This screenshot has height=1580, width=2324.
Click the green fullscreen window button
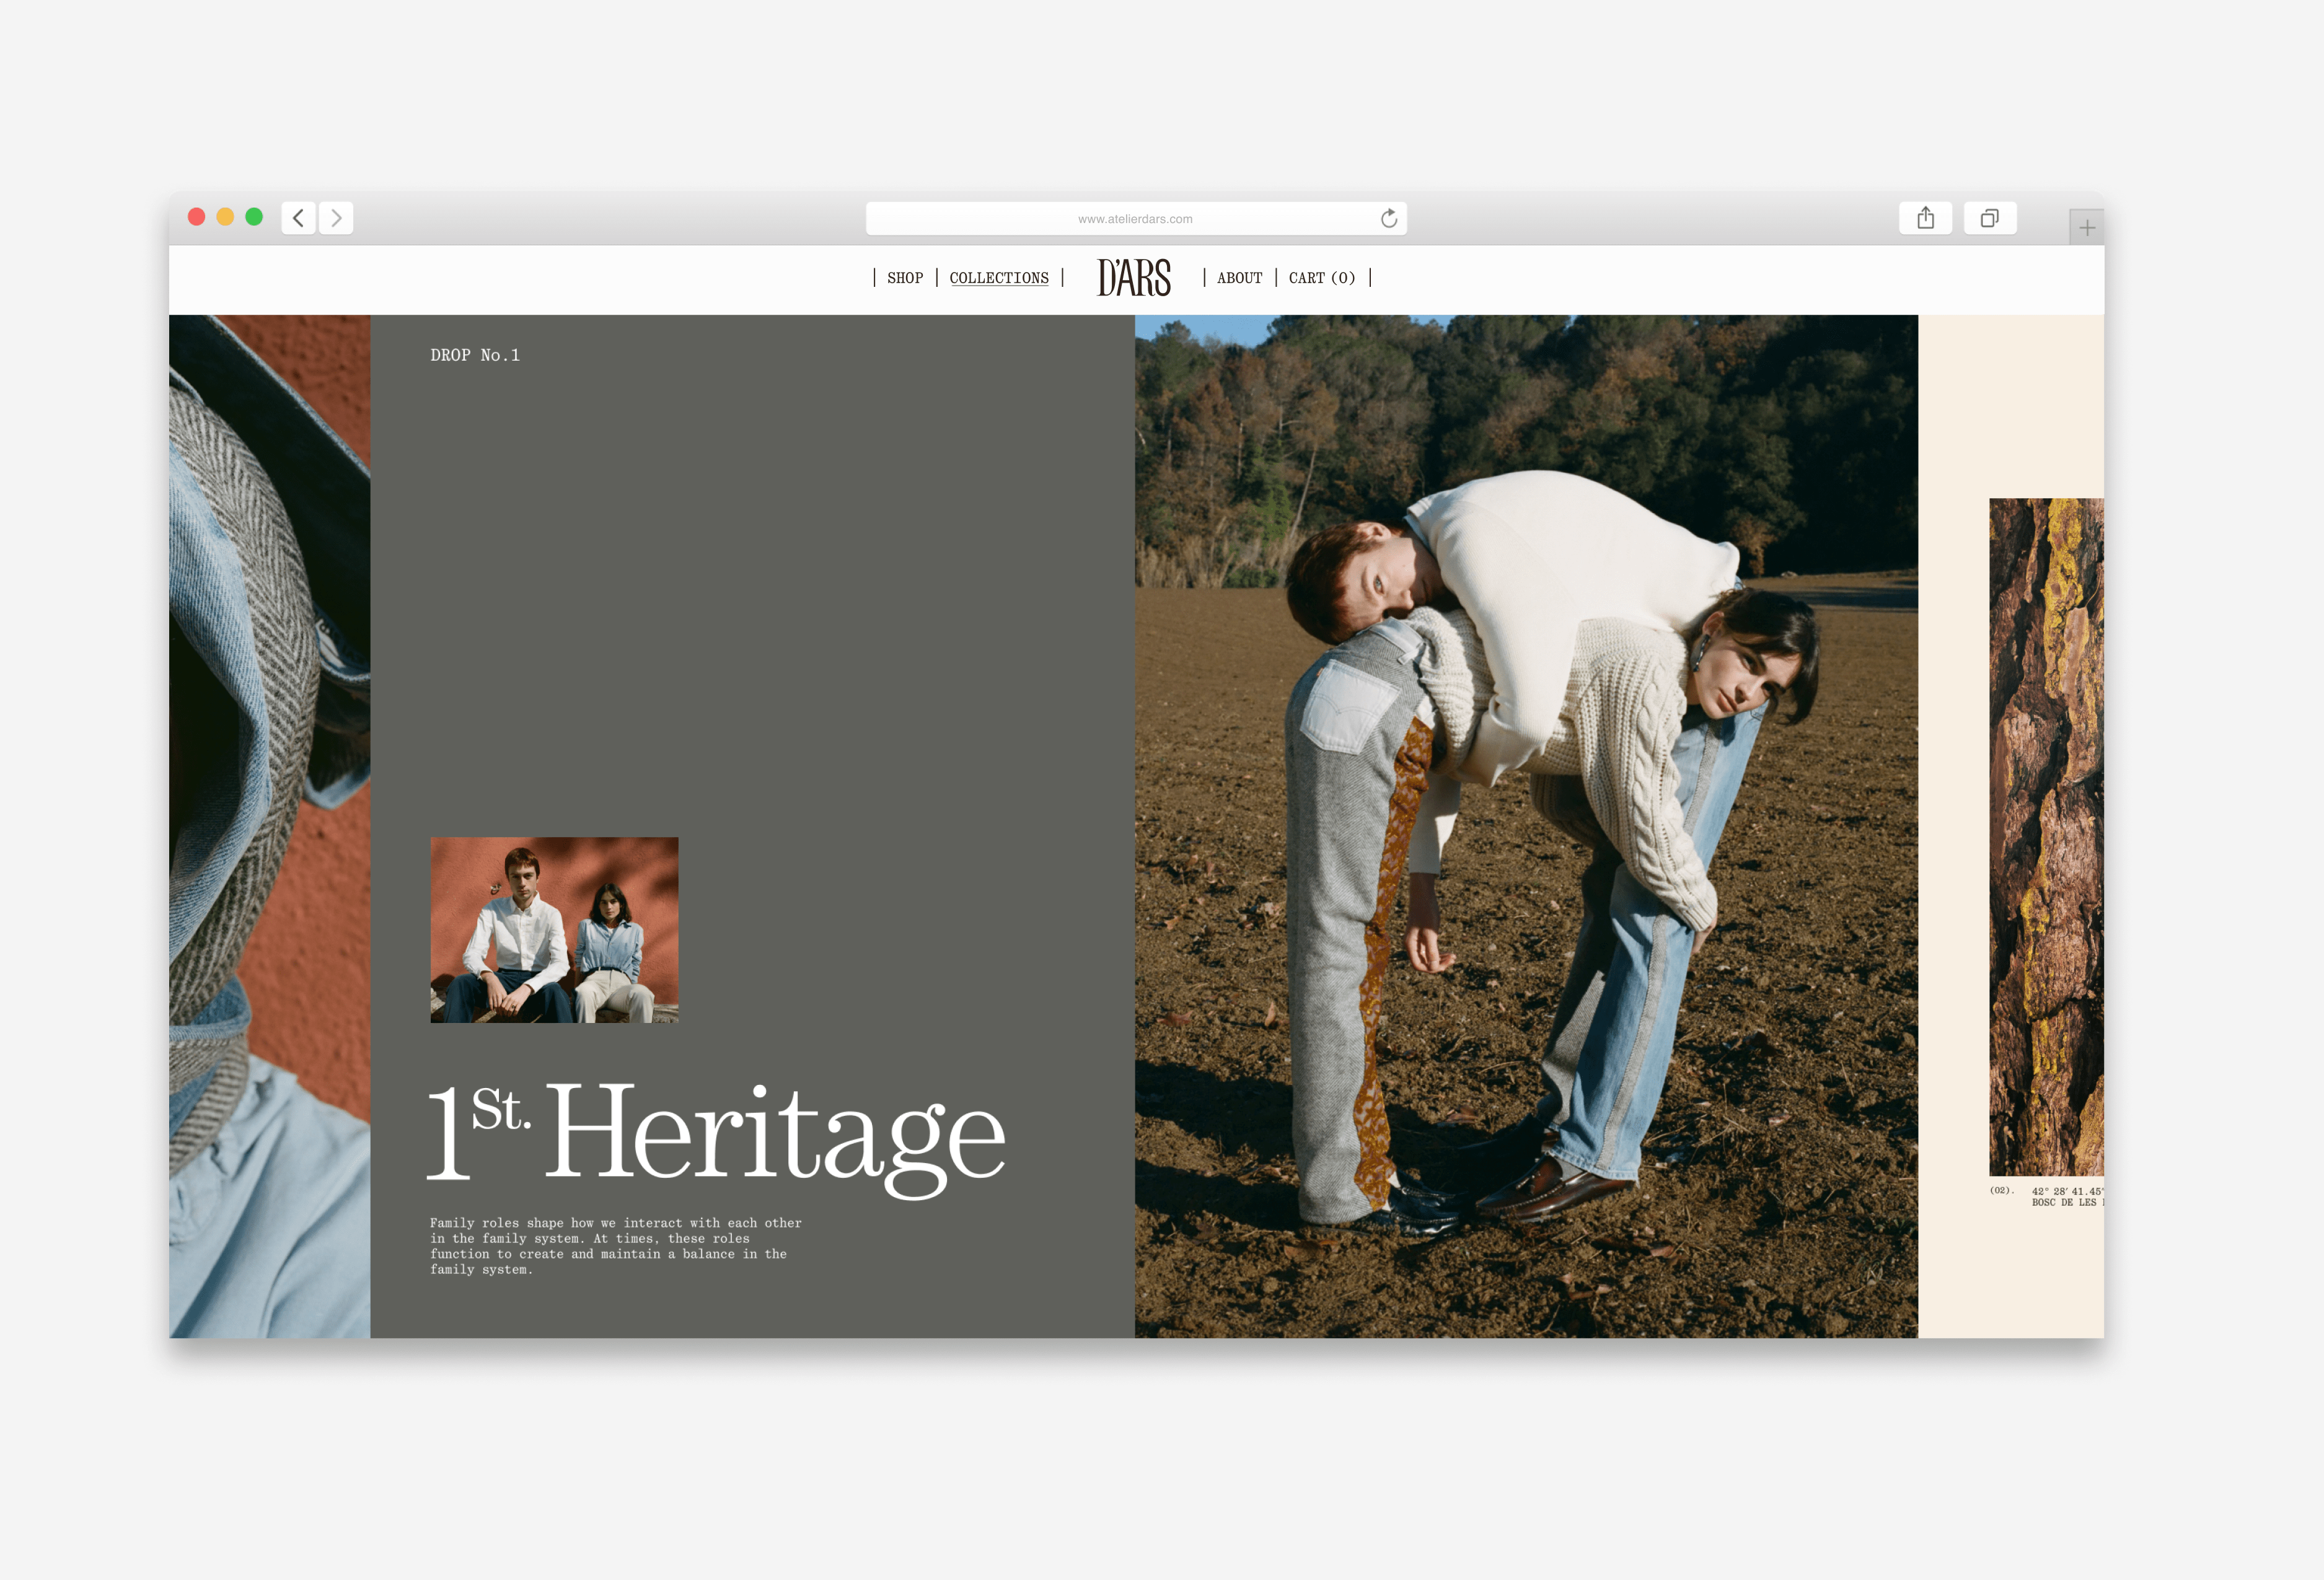(254, 217)
